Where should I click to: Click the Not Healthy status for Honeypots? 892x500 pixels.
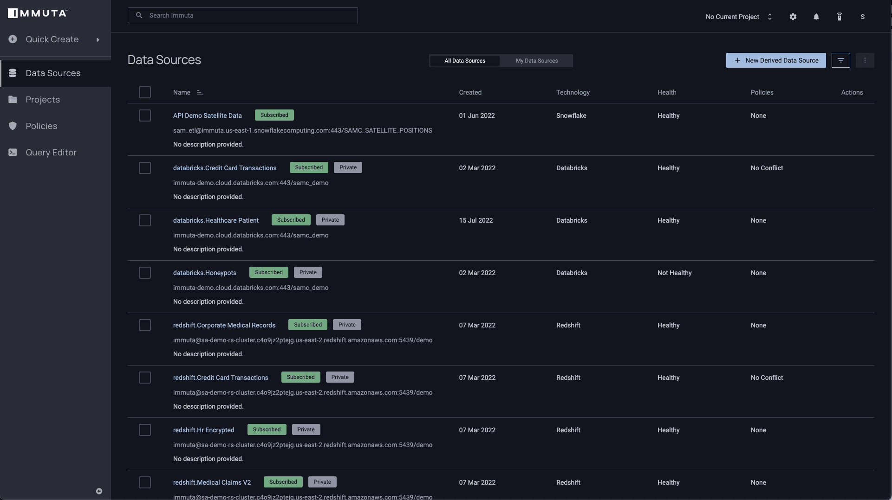(x=675, y=273)
